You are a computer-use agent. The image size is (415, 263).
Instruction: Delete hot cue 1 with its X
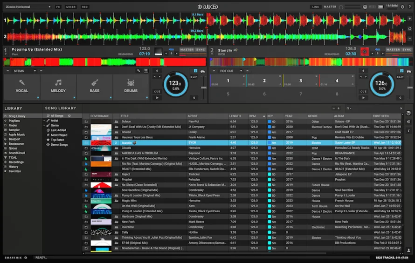pyautogui.click(x=244, y=76)
